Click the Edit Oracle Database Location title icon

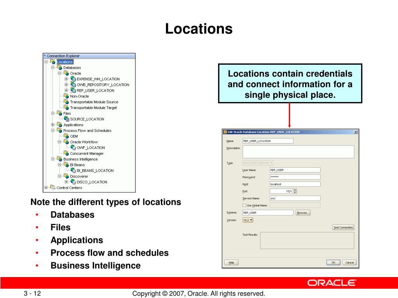[225, 132]
